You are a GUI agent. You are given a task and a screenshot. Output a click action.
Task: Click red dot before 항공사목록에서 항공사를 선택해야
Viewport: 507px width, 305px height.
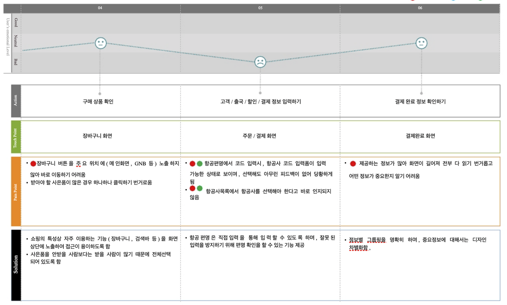(x=193, y=188)
